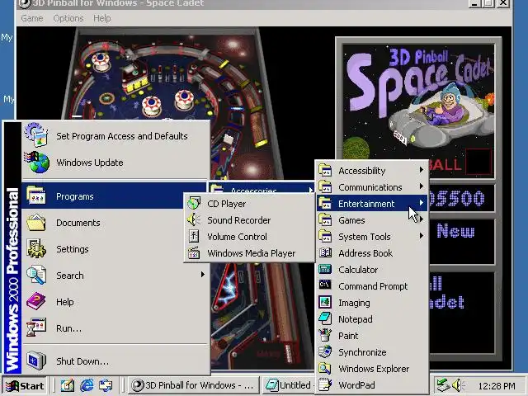Switch to 3D Pinball taskbar button
Image resolution: width=528 pixels, height=396 pixels.
(x=194, y=385)
